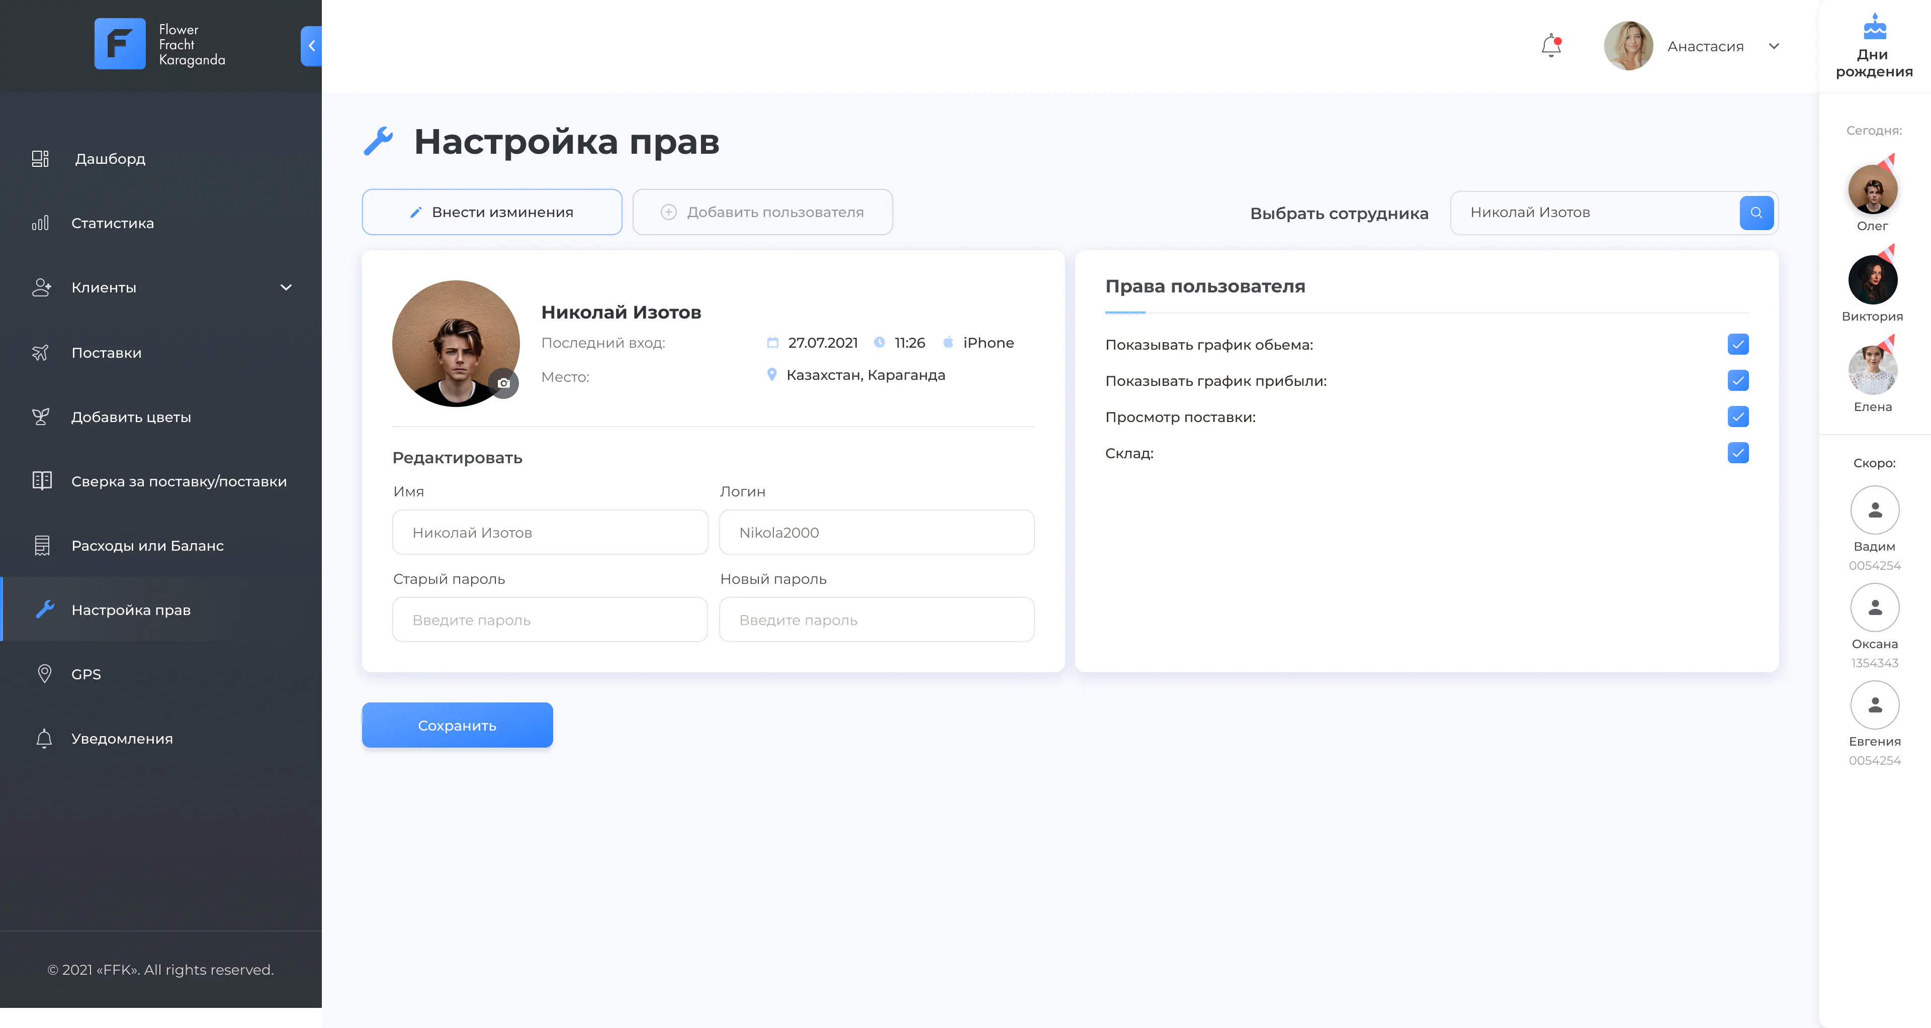This screenshot has height=1028, width=1931.
Task: Uncheck Показывать график обьема checkbox
Action: pyautogui.click(x=1737, y=344)
